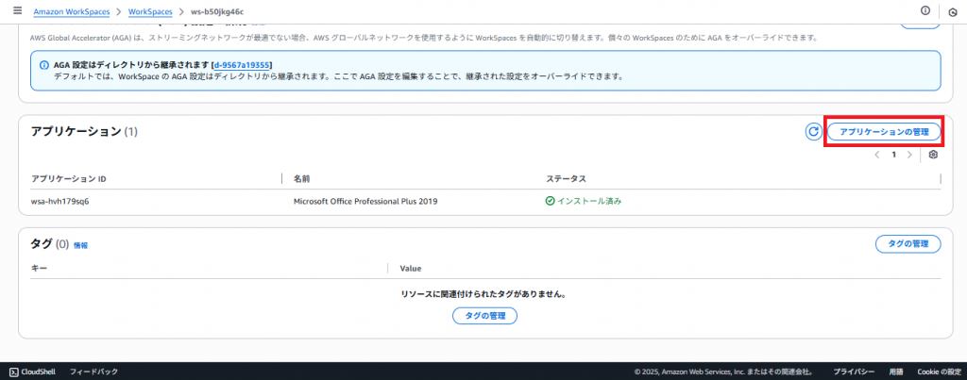Open CloudShell from the footer

tap(34, 372)
